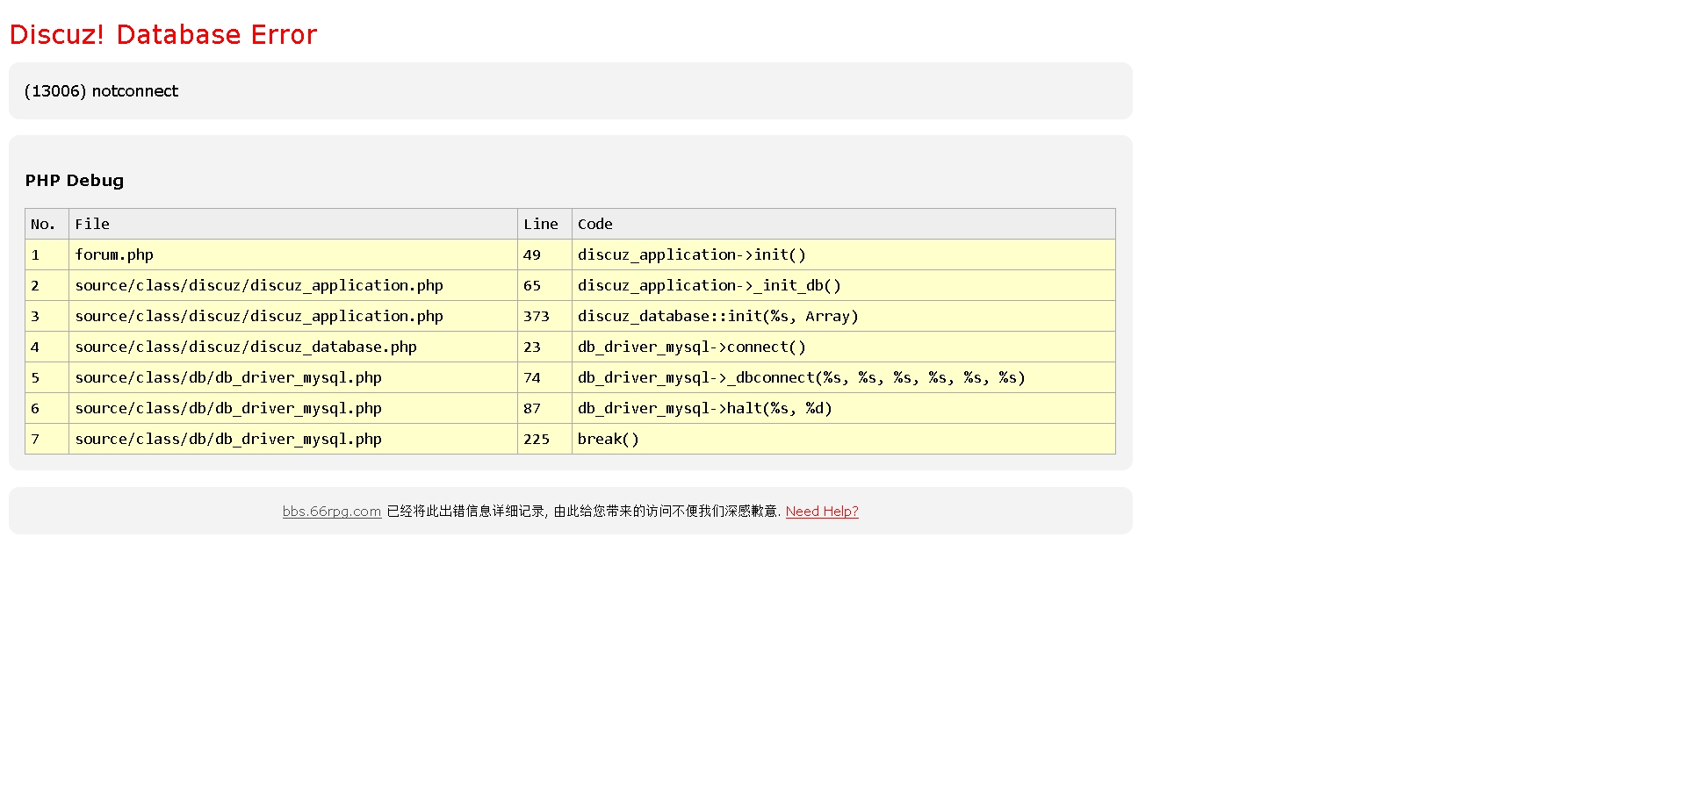Click 'discuz_database::init(%s, Array)' code cell
The width and height of the screenshot is (1686, 802).
844,316
